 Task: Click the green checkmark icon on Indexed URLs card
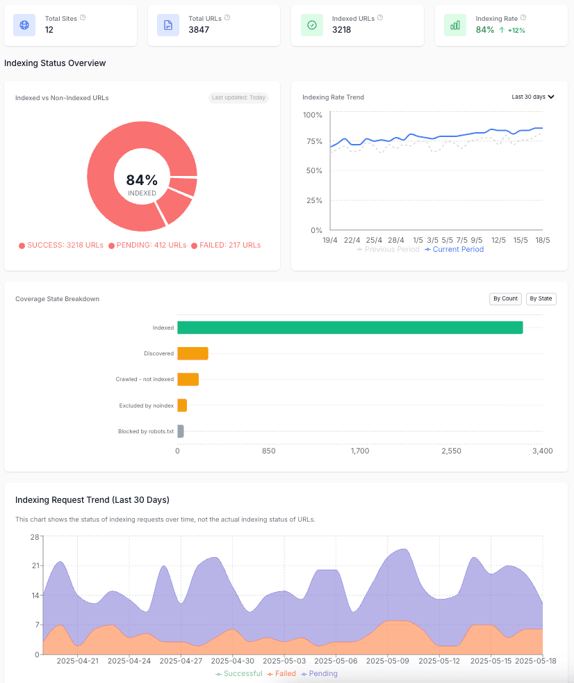click(311, 25)
